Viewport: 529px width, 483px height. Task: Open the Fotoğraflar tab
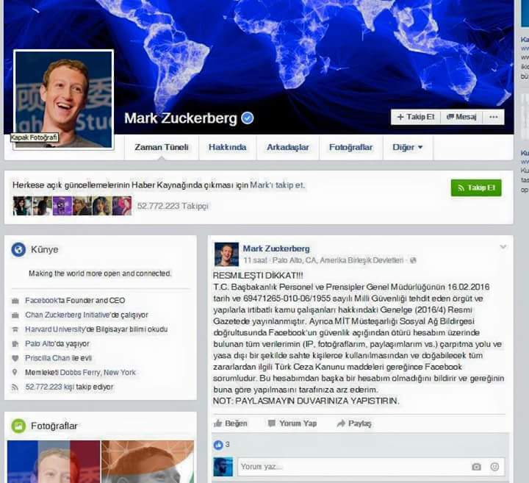click(351, 147)
